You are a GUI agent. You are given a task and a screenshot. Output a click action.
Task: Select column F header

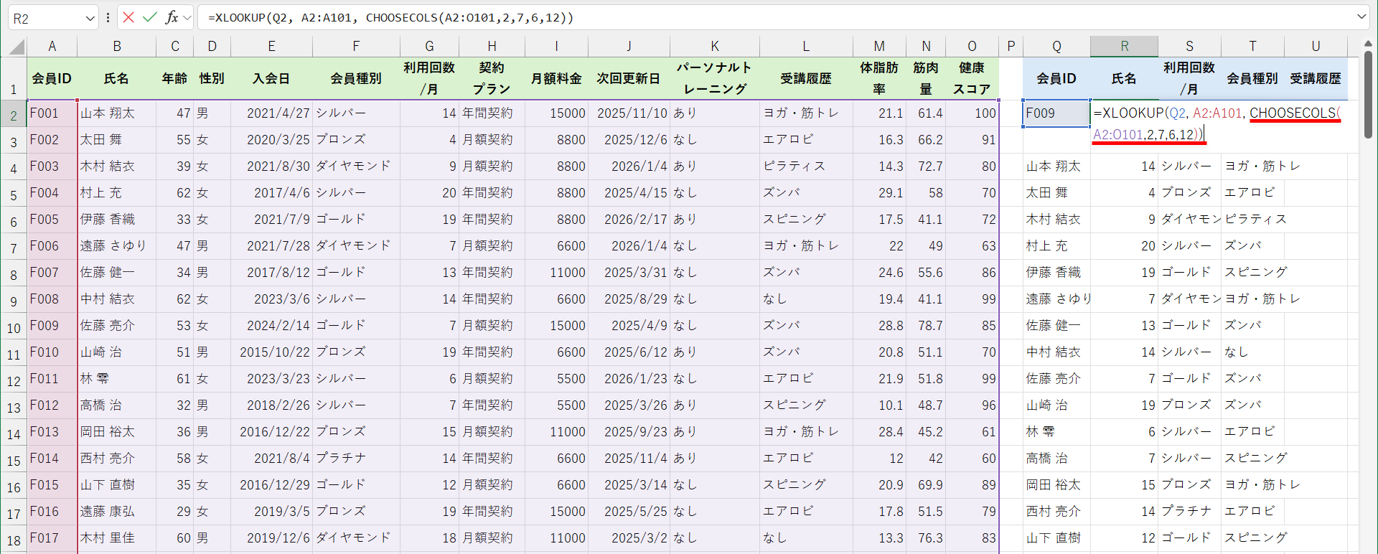point(356,47)
